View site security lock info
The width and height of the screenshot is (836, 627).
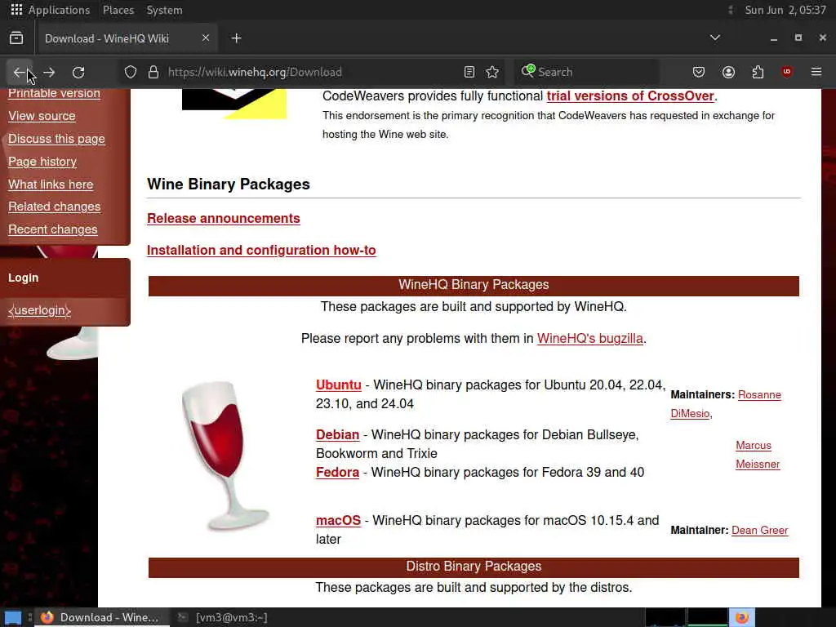[153, 72]
